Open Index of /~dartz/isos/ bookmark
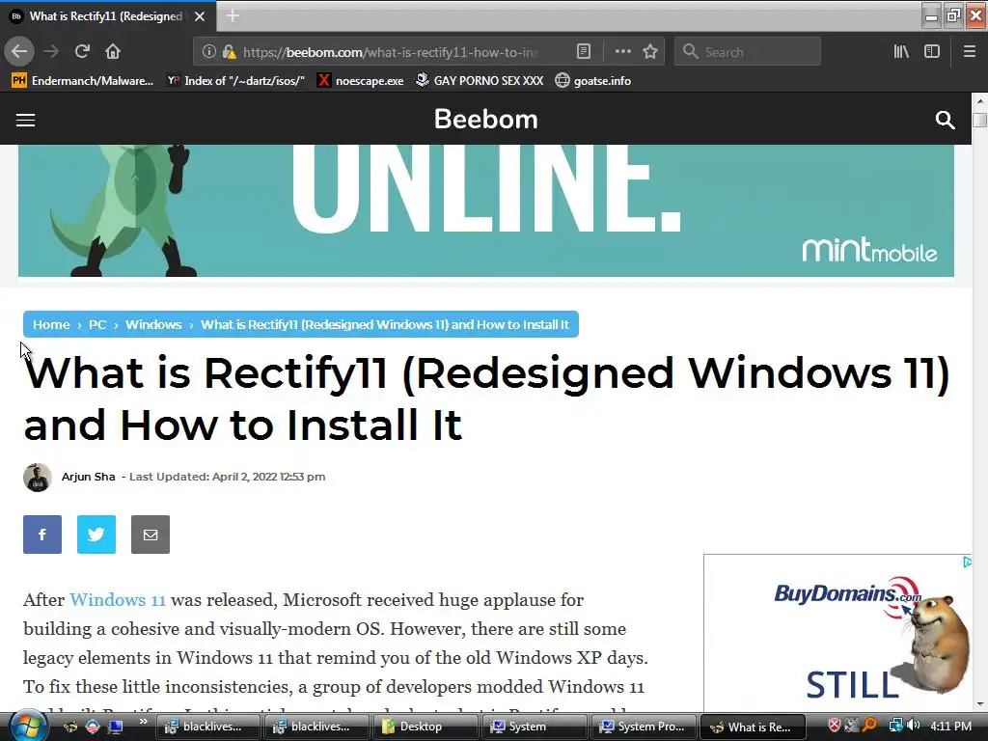Image resolution: width=988 pixels, height=741 pixels. point(236,81)
